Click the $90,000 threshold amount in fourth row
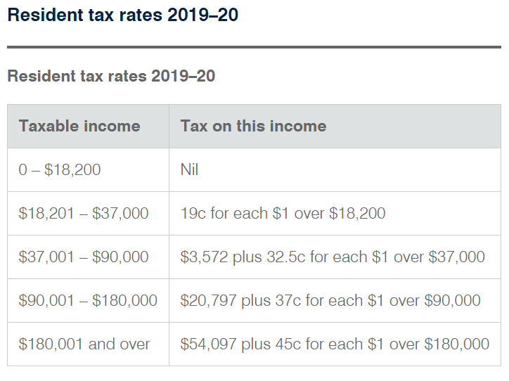509x381 pixels. (x=452, y=300)
